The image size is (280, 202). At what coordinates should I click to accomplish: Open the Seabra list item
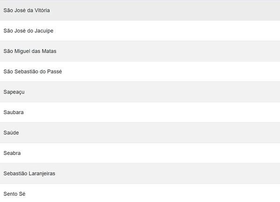(x=12, y=153)
